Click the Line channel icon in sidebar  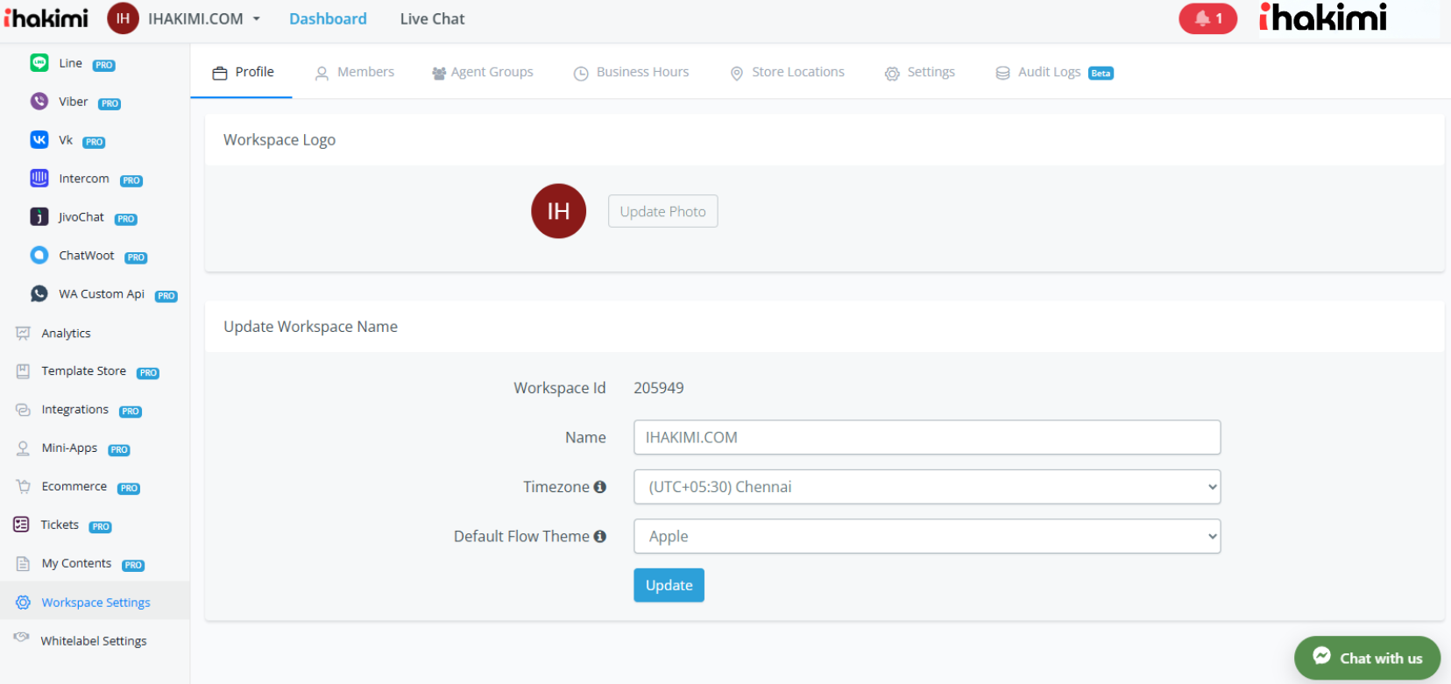point(39,63)
